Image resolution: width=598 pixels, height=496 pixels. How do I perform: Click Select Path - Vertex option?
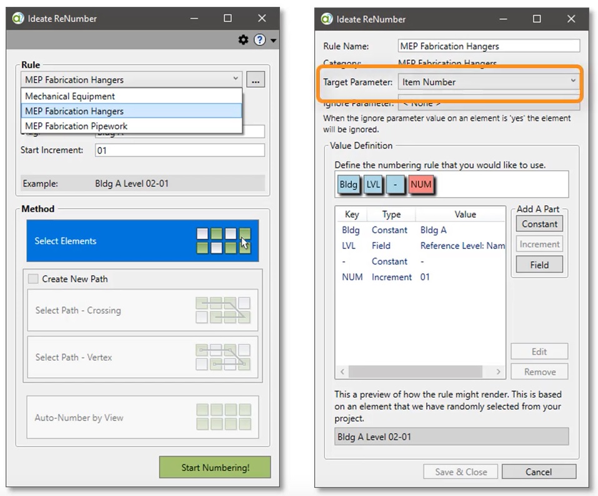[142, 357]
